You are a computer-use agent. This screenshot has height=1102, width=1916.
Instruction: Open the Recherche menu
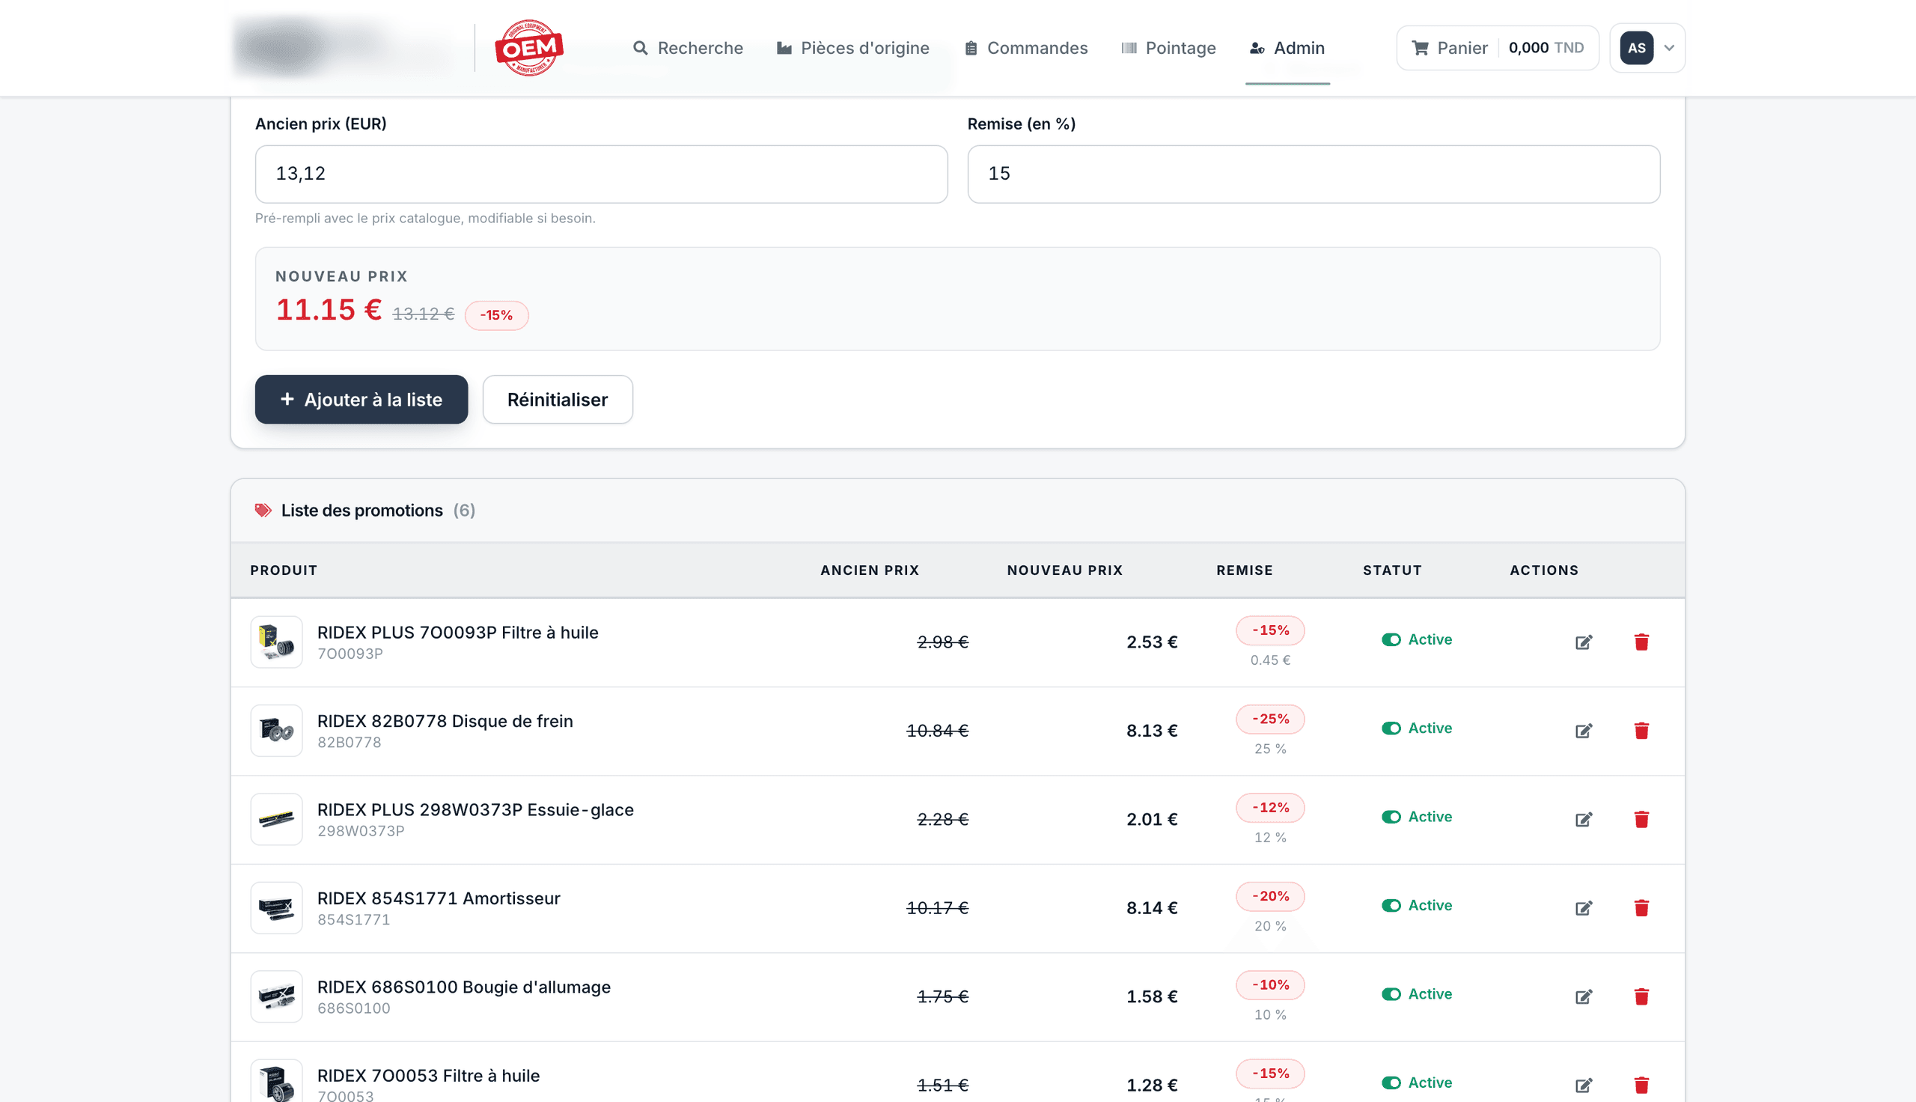tap(688, 48)
